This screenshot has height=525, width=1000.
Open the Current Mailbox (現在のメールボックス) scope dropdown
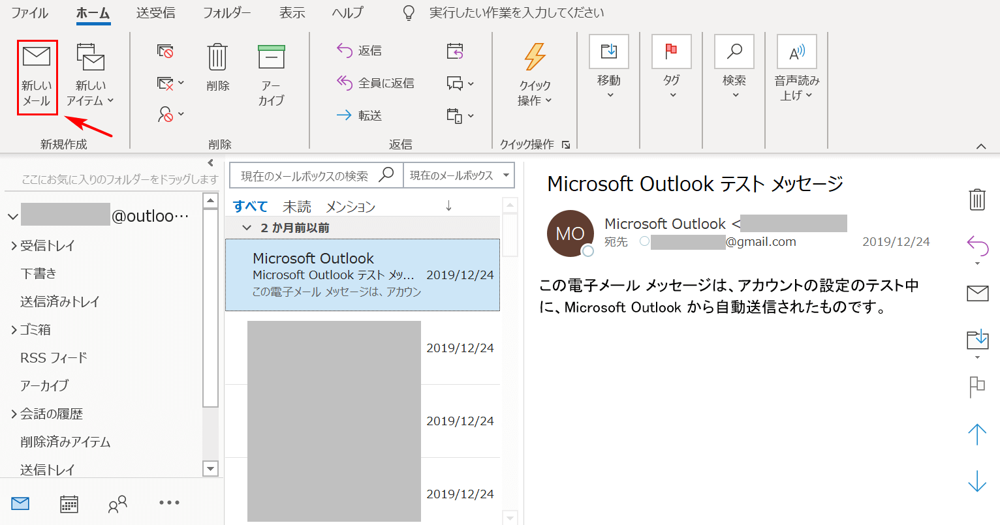459,175
